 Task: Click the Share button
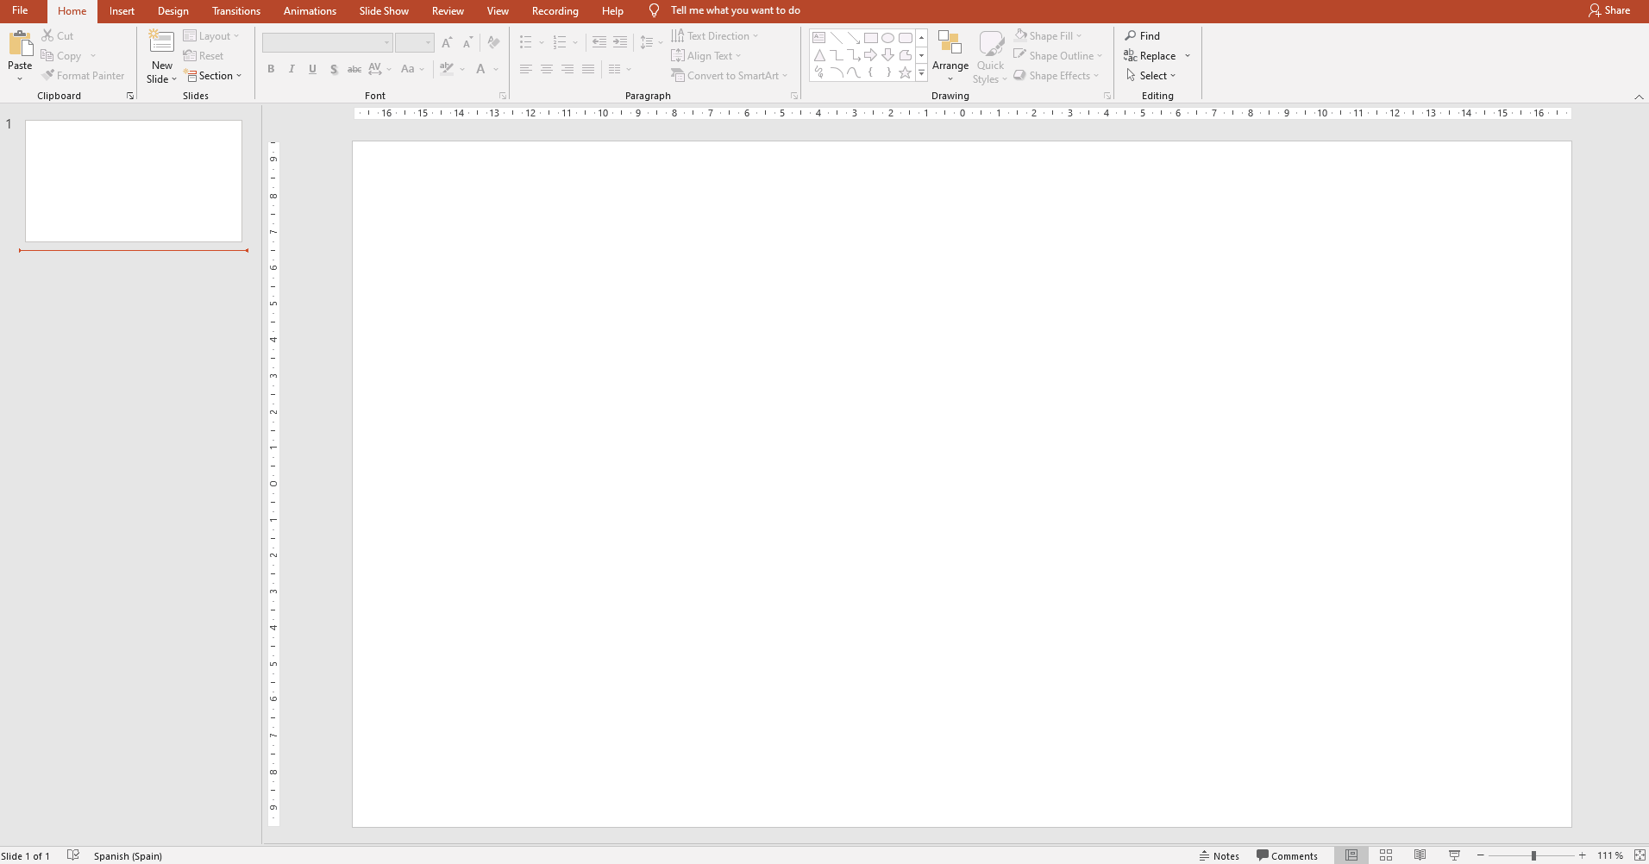(x=1609, y=10)
